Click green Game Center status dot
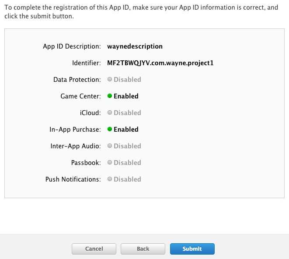Image resolution: width=289 pixels, height=259 pixels. pyautogui.click(x=110, y=96)
